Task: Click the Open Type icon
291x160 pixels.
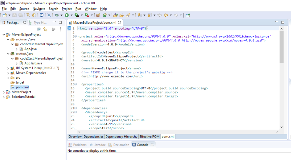Action: 116,15
